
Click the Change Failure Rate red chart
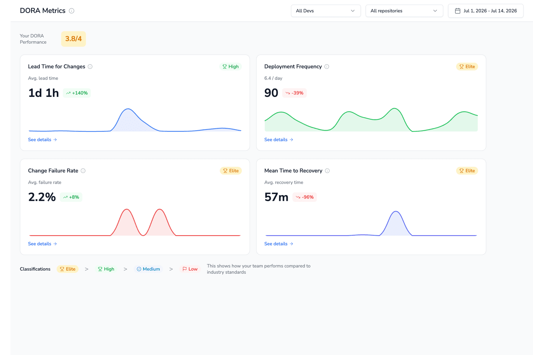[135, 222]
